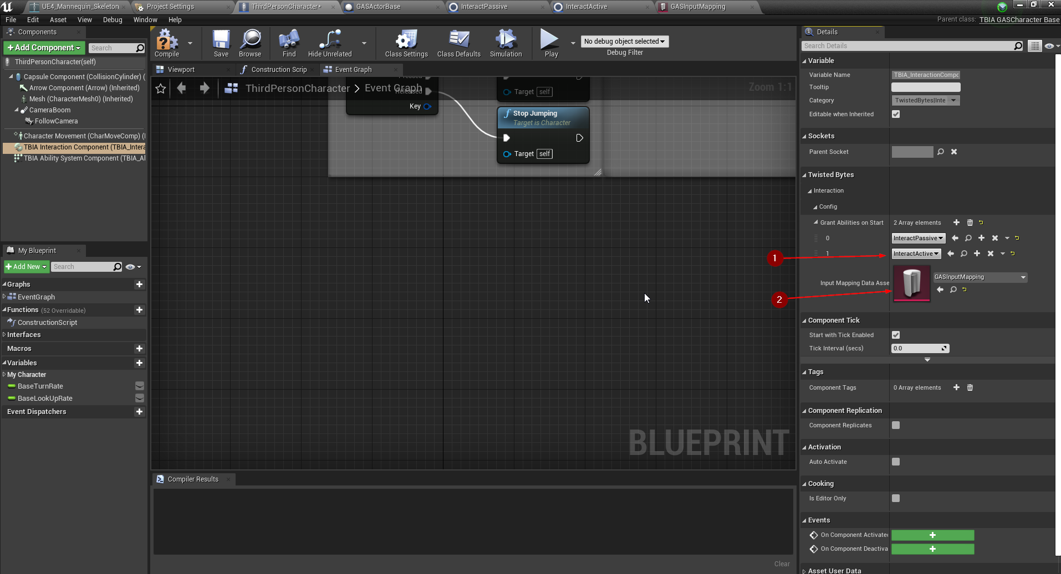Expand the My Character variable group
Screen dimensions: 1061x574
(x=4, y=375)
